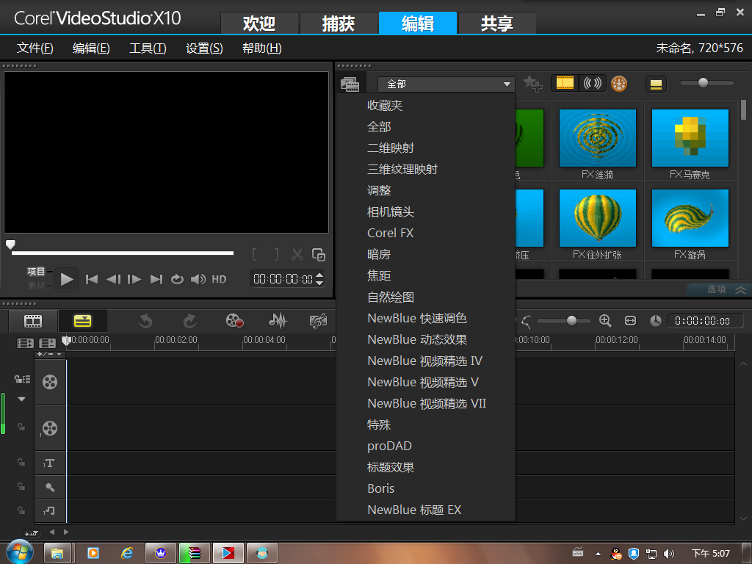The height and width of the screenshot is (564, 752).
Task: Open Internet Explorer from the taskbar
Action: click(127, 554)
